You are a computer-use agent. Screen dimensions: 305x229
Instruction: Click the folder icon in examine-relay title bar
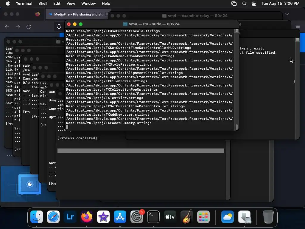(x=164, y=16)
